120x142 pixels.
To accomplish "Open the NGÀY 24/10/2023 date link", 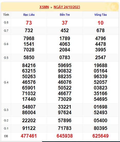I will click(67, 7).
